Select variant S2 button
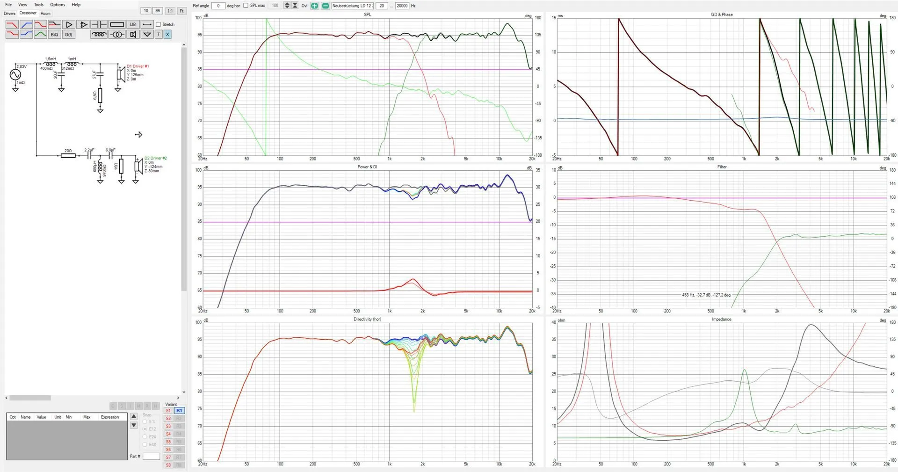Screen dimensions: 898x472 168,419
